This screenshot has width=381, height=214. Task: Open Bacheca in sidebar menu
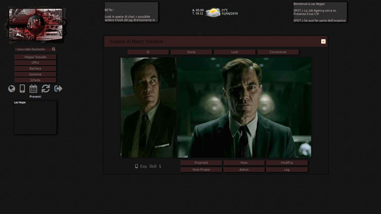[35, 69]
